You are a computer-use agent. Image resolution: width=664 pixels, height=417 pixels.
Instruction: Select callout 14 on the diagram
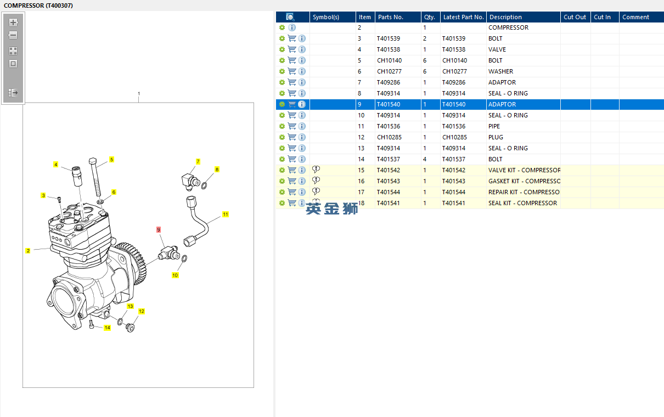coord(107,328)
